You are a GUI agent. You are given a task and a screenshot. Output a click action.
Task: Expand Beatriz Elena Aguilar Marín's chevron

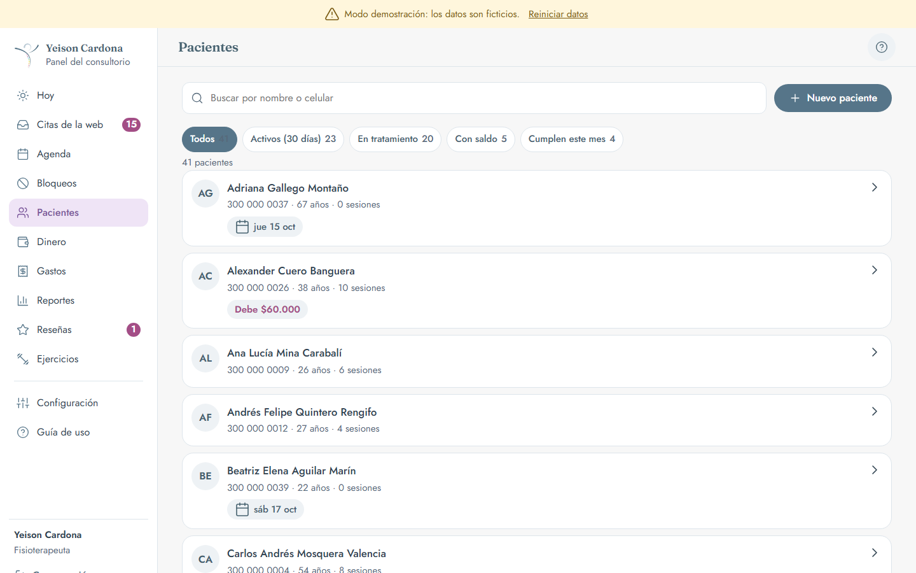point(875,470)
